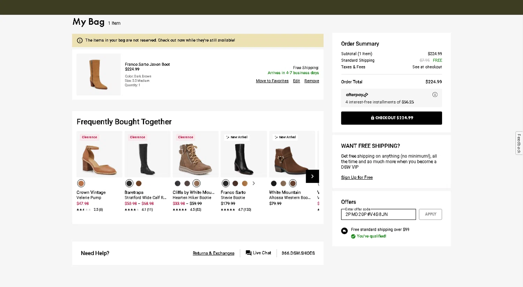Select the tan swatch for Hearten Hiker Bootie
Image resolution: width=523 pixels, height=287 pixels.
[197, 183]
